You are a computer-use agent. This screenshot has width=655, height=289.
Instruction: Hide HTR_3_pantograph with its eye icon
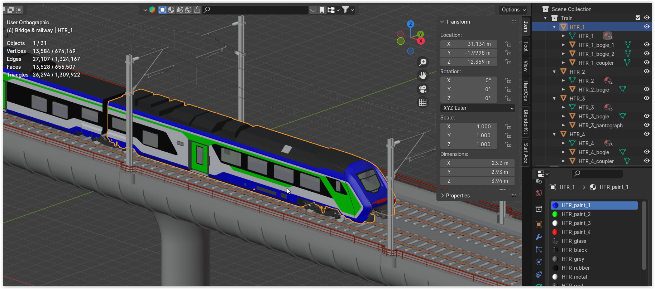coord(647,125)
